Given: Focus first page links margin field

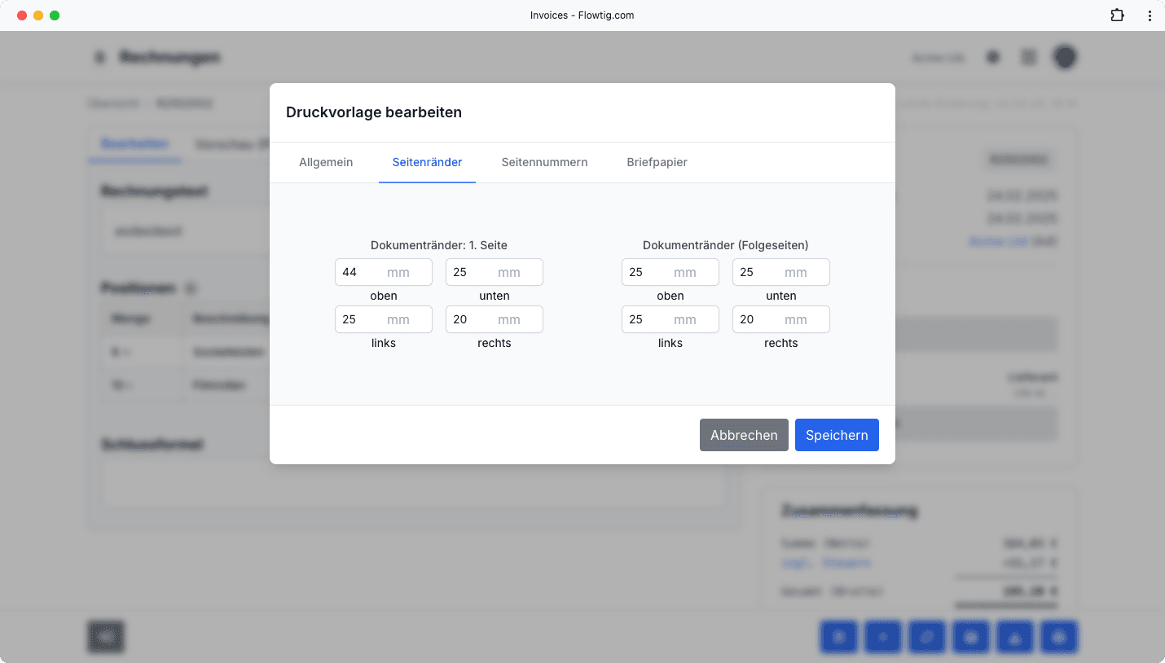Looking at the screenshot, I should (x=384, y=319).
